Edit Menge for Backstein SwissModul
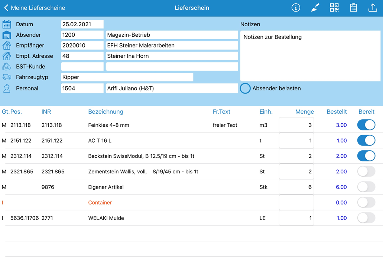Viewport: 383px width, 273px height. click(296, 156)
